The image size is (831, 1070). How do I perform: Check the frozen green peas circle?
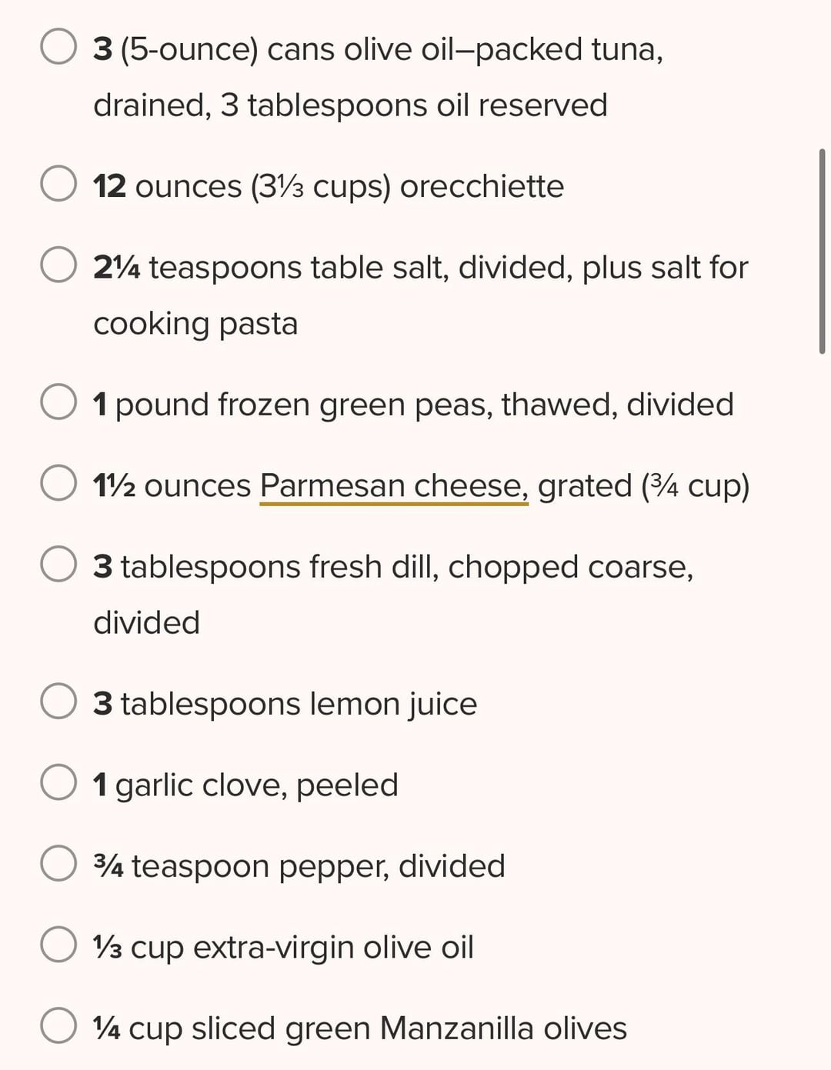coord(58,402)
